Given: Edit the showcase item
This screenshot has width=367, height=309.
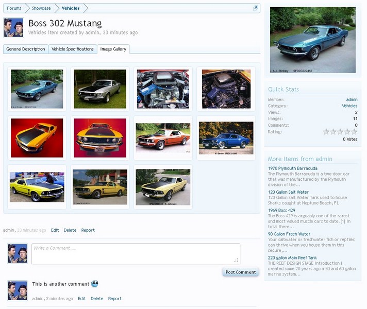Looking at the screenshot, I should click(55, 230).
